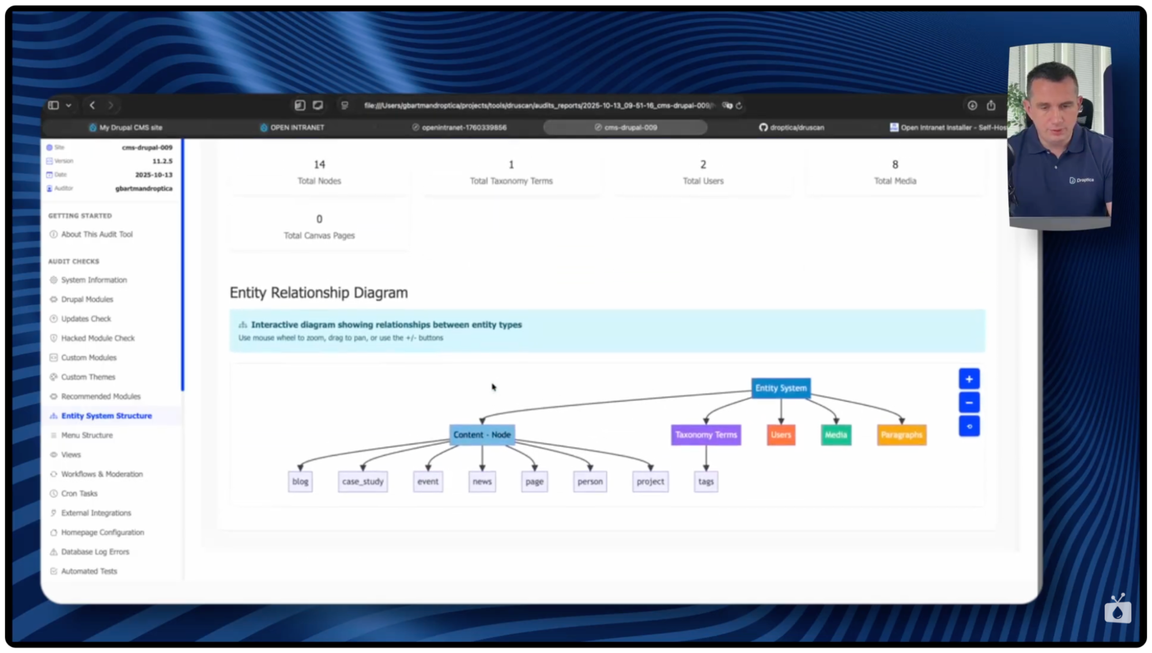Open Updates Check via its circular icon

54,319
